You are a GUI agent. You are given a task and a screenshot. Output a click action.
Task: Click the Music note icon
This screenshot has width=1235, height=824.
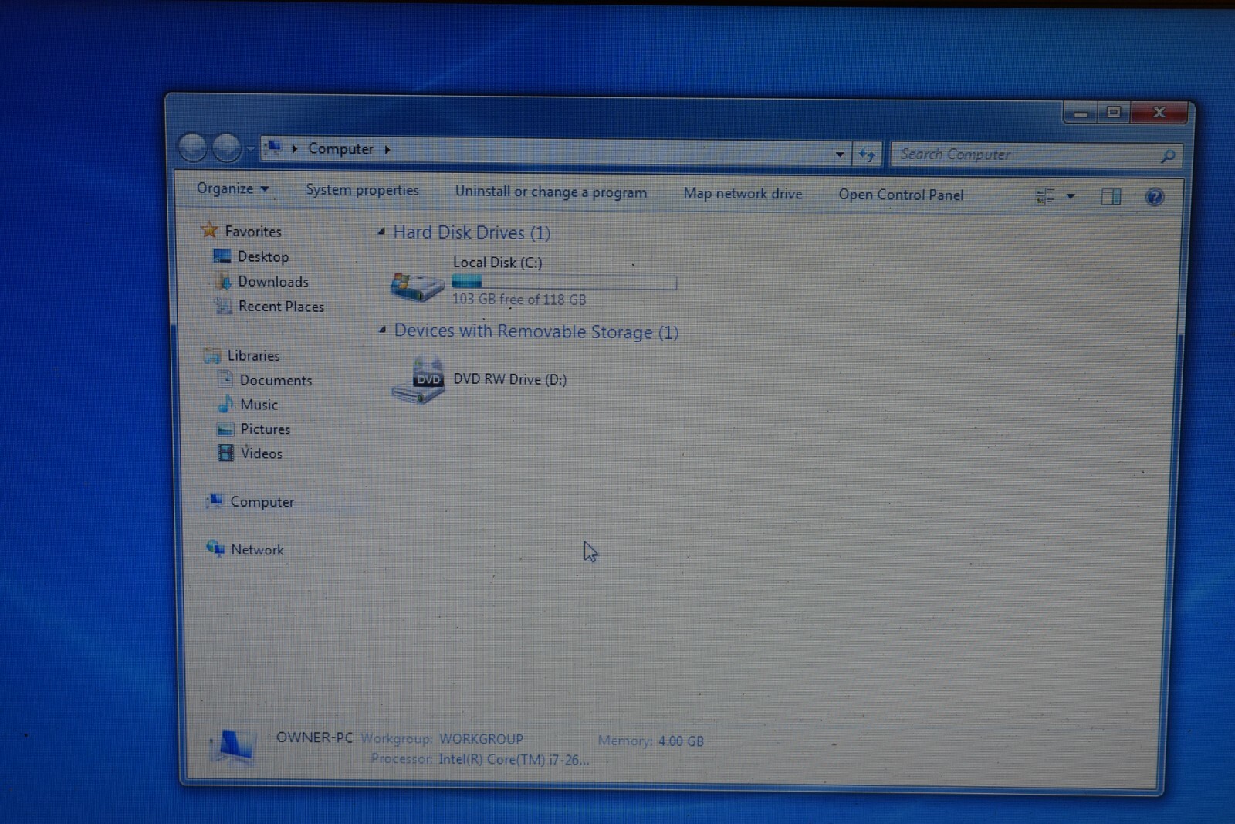tap(225, 404)
